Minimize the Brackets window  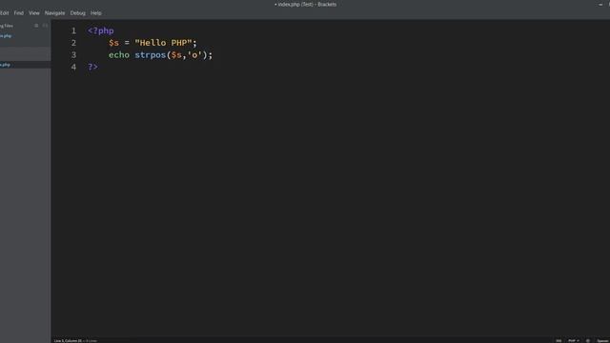coord(600,4)
